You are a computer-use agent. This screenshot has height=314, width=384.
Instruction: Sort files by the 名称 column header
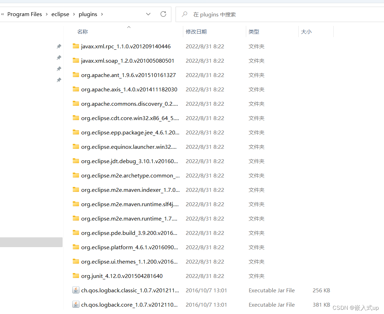[x=83, y=32]
